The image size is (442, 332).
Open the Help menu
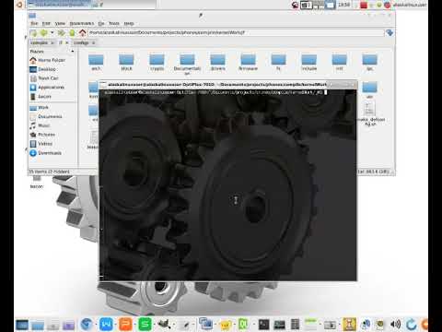(x=129, y=23)
